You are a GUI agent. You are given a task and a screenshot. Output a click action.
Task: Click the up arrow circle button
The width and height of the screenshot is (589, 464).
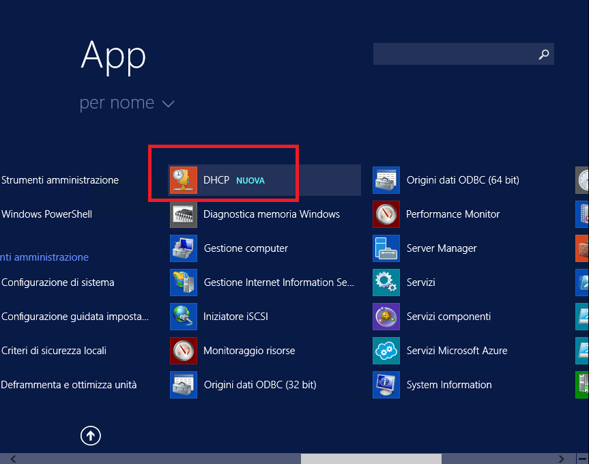[91, 436]
